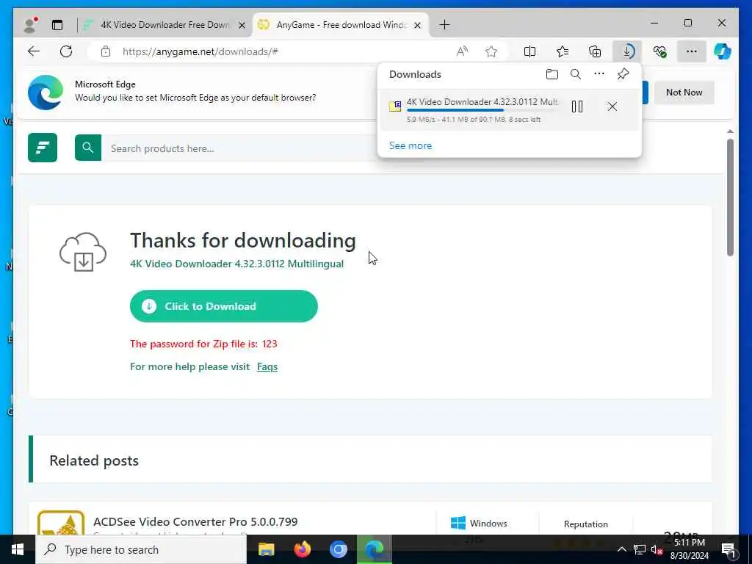Open a new browser tab
Screen dimensions: 752x564
point(444,25)
